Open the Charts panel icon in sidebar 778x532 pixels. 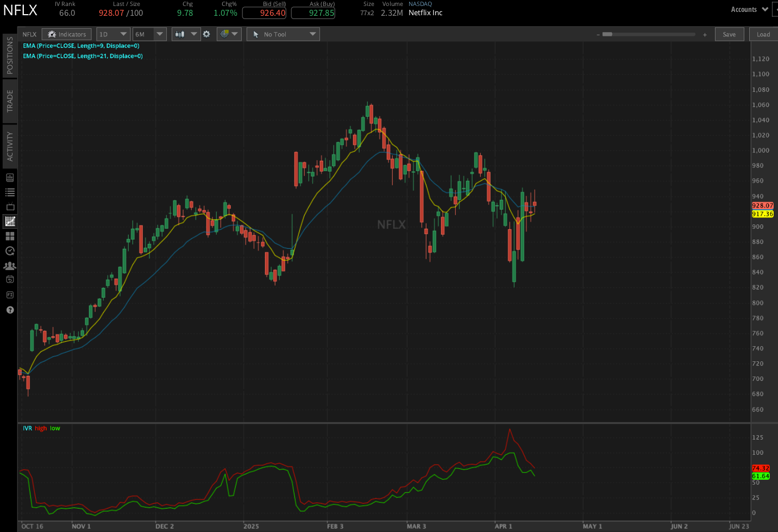9,221
